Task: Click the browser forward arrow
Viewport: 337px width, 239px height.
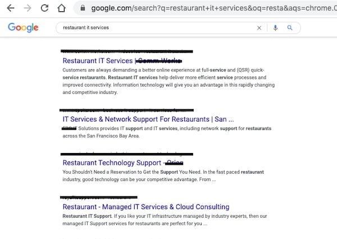Action: point(27,8)
